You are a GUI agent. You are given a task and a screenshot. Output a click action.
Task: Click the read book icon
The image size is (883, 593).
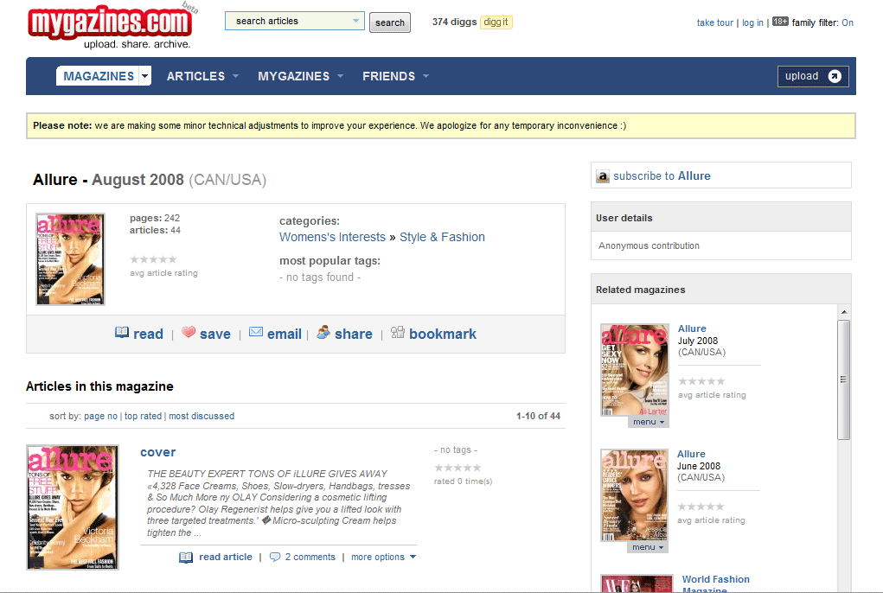pos(122,332)
